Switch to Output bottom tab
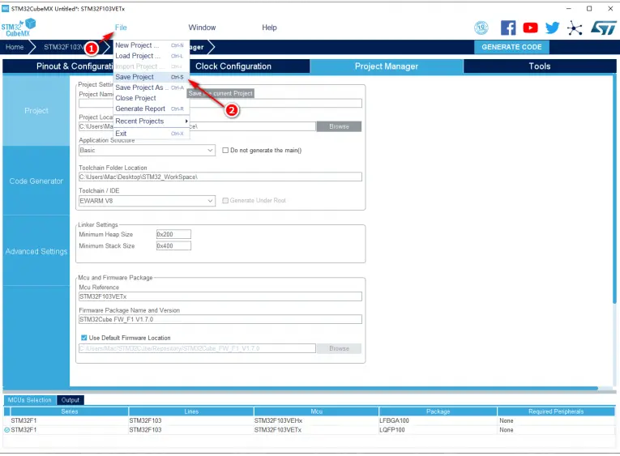 point(71,400)
